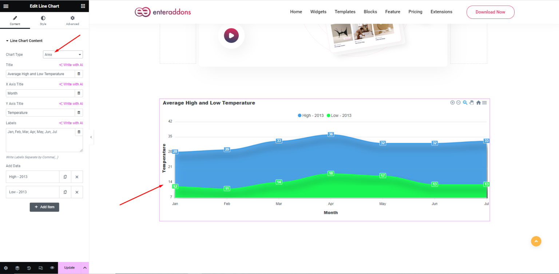
Task: Duplicate the Low - 2013 item
Action: (65, 192)
